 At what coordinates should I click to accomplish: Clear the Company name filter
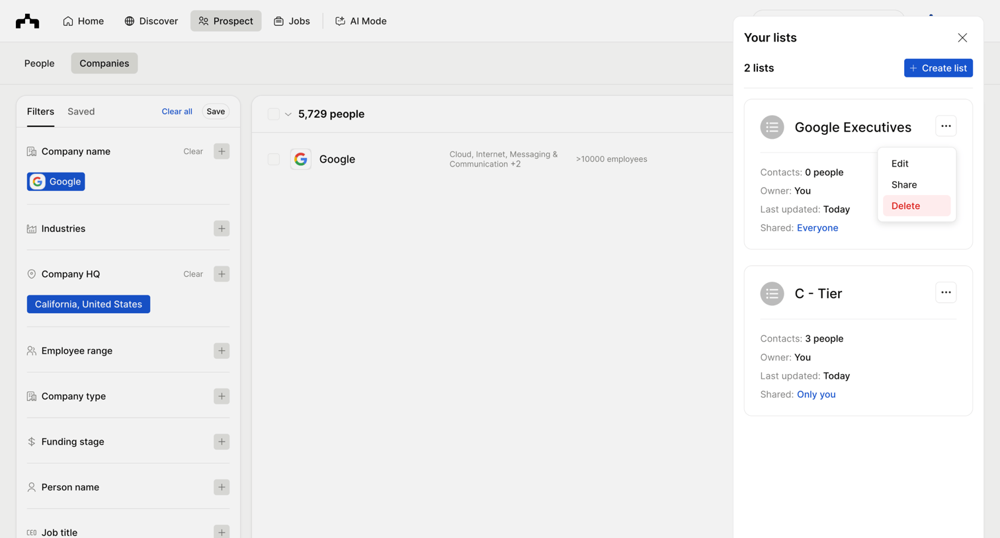[x=193, y=151]
